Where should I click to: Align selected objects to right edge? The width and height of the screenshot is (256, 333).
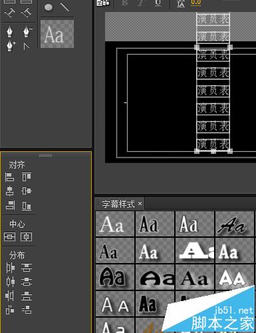[10, 205]
